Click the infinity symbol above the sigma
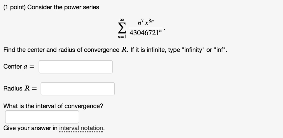The width and height of the screenshot is (283, 138). pos(121,19)
